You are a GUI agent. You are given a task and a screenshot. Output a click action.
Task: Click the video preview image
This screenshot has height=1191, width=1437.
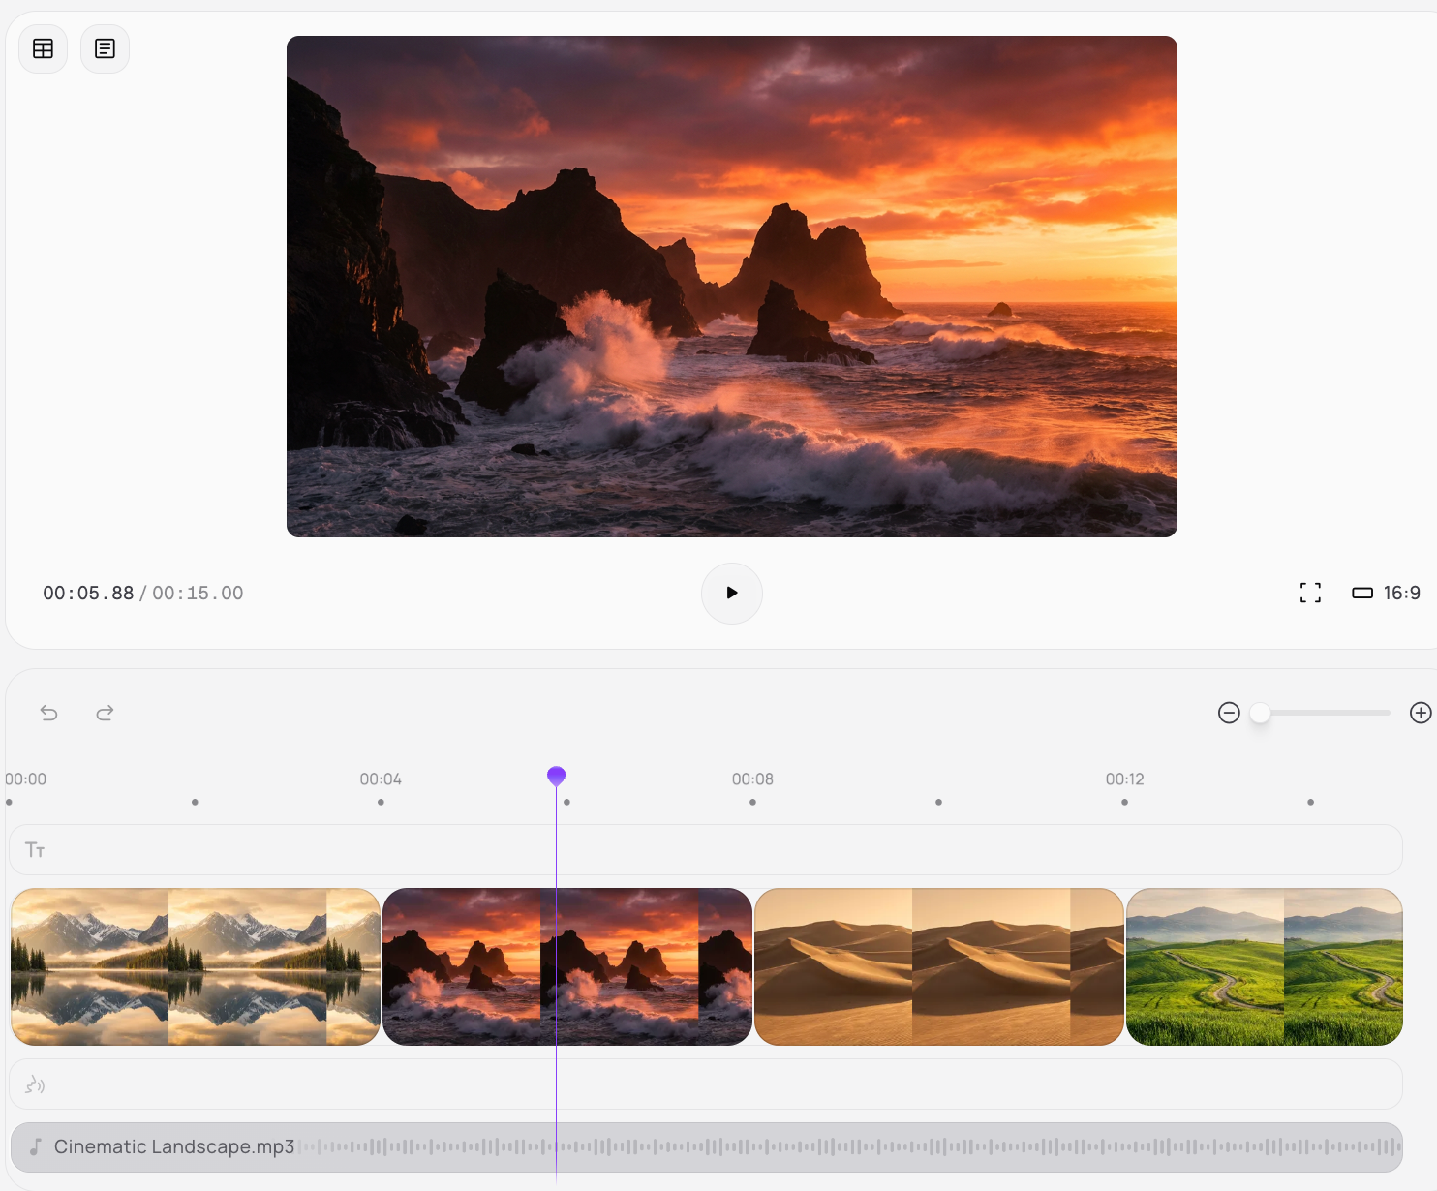(731, 287)
